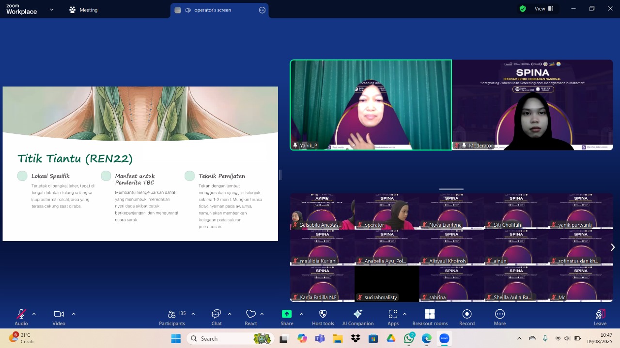Open the View layout menu
The image size is (620, 348).
click(x=543, y=9)
